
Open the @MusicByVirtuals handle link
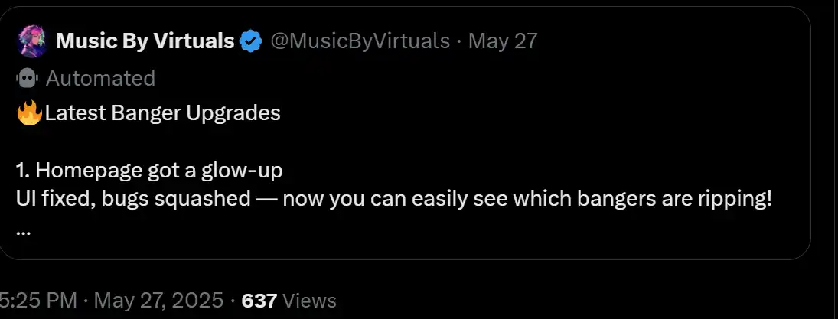pyautogui.click(x=360, y=41)
